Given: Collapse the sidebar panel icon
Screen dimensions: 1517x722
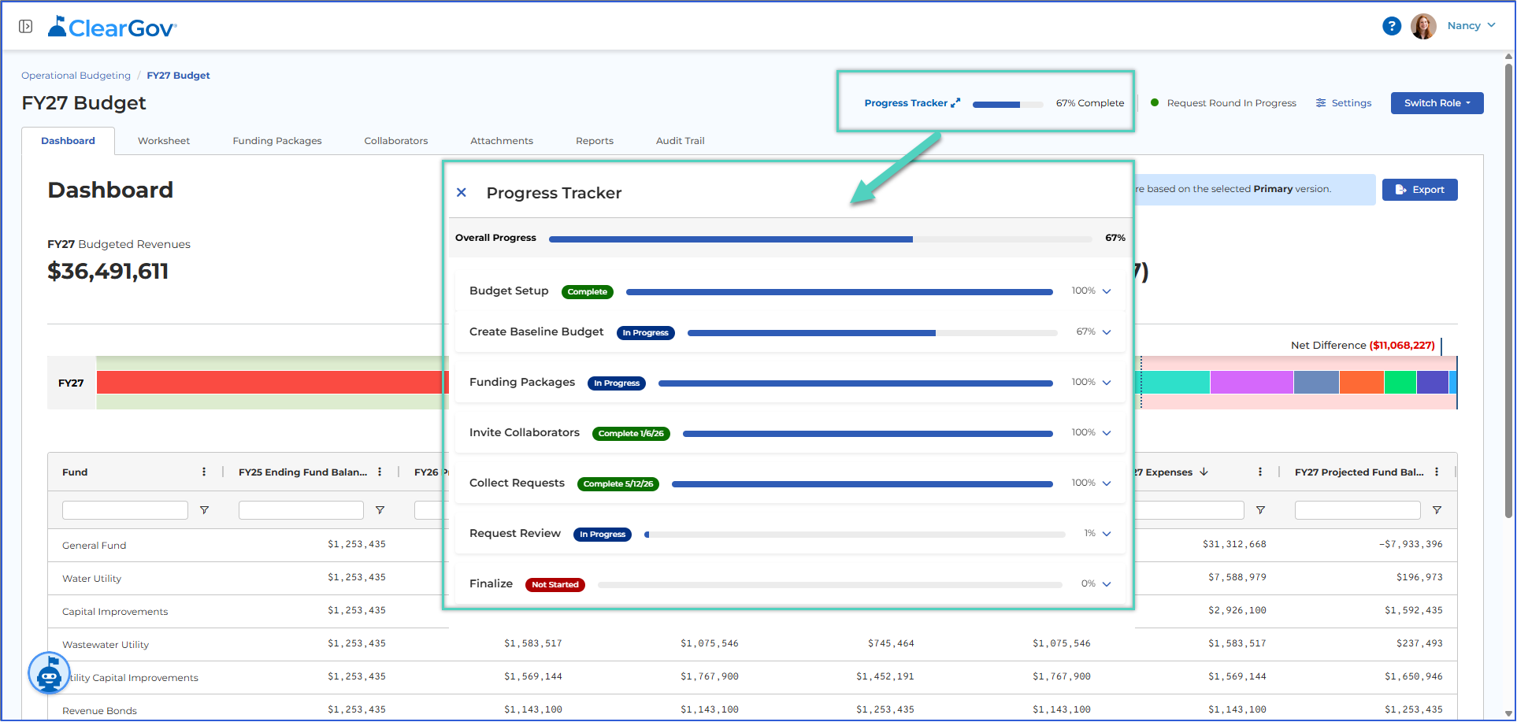Looking at the screenshot, I should (x=26, y=27).
